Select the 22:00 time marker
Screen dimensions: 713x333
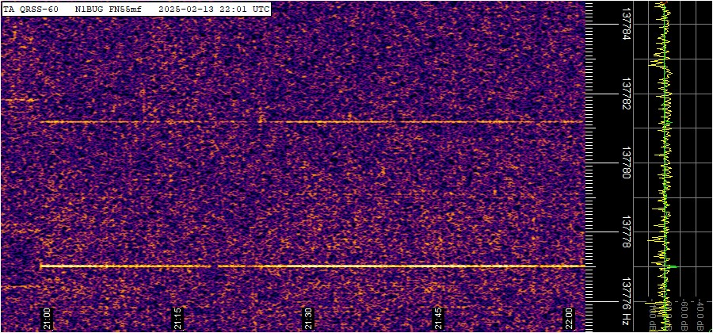[570, 319]
